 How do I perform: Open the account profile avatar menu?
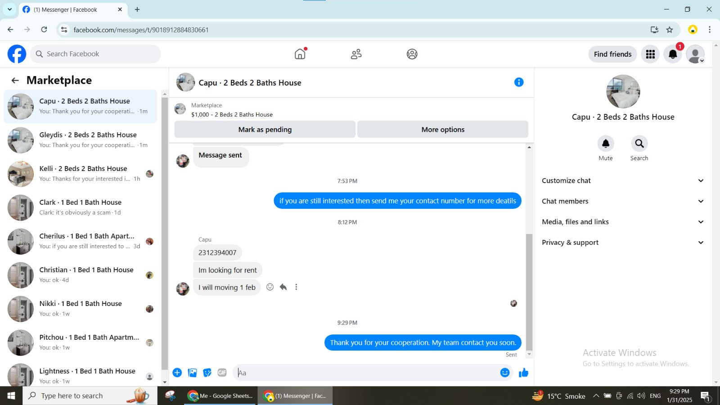pyautogui.click(x=695, y=54)
